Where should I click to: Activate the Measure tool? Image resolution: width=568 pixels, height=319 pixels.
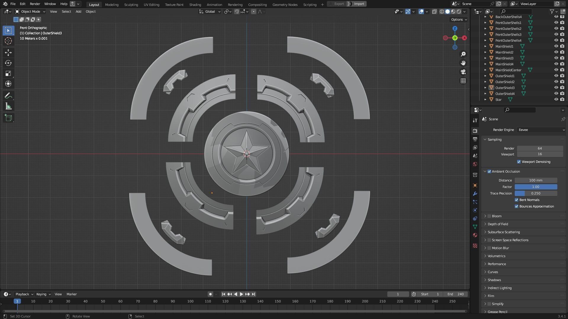point(8,106)
